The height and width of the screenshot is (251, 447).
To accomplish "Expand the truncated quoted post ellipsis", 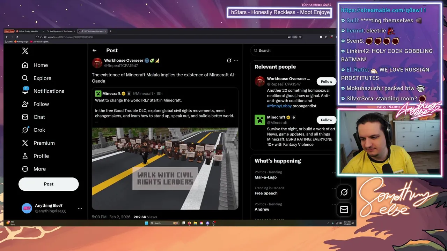I will [x=96, y=121].
